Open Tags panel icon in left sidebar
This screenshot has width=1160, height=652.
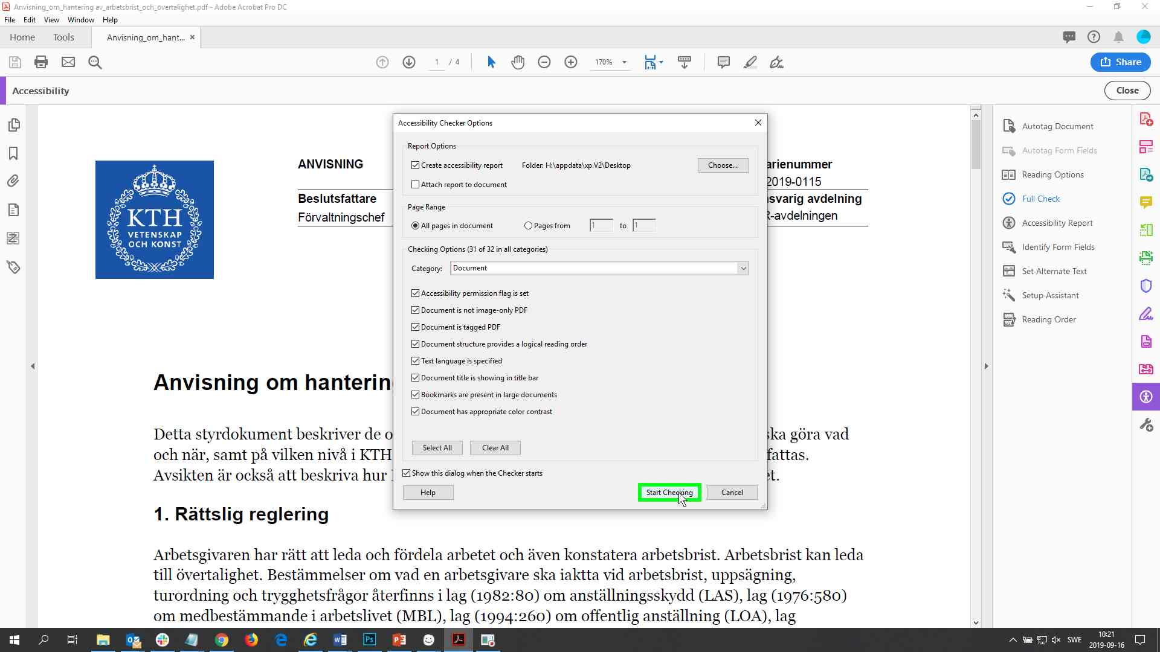point(13,267)
